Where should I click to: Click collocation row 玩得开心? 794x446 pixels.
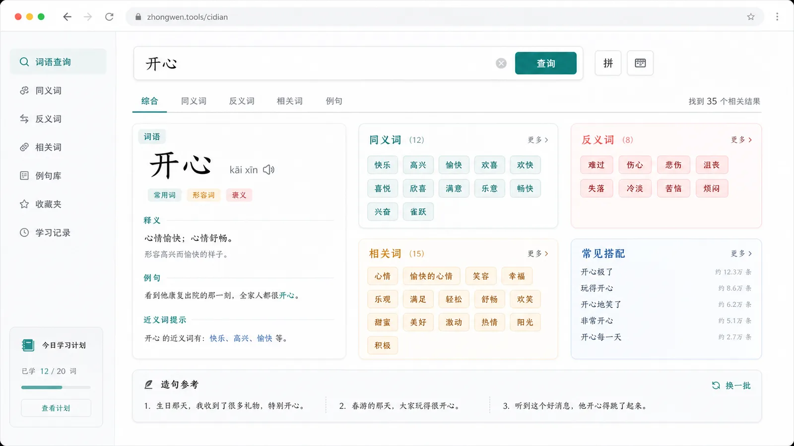pos(666,288)
